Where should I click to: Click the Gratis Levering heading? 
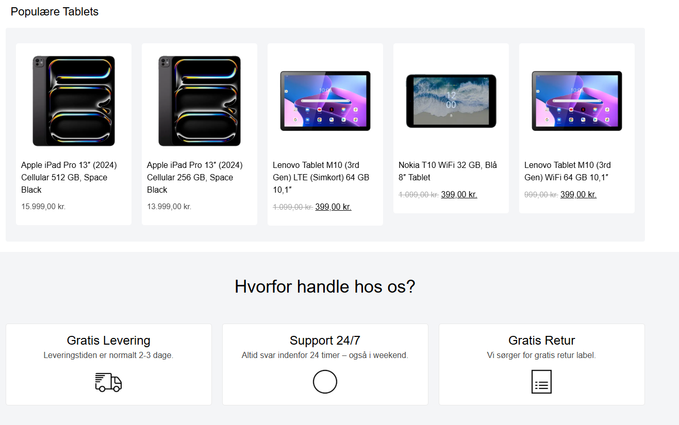pyautogui.click(x=109, y=341)
